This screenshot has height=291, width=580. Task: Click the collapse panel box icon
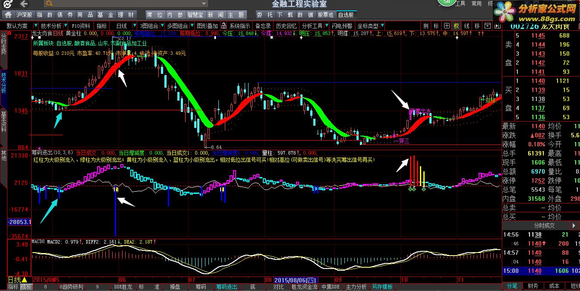click(487, 26)
